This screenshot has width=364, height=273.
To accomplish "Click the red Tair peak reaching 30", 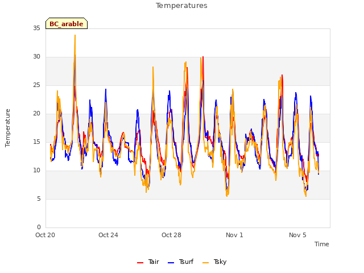I will (203, 57).
